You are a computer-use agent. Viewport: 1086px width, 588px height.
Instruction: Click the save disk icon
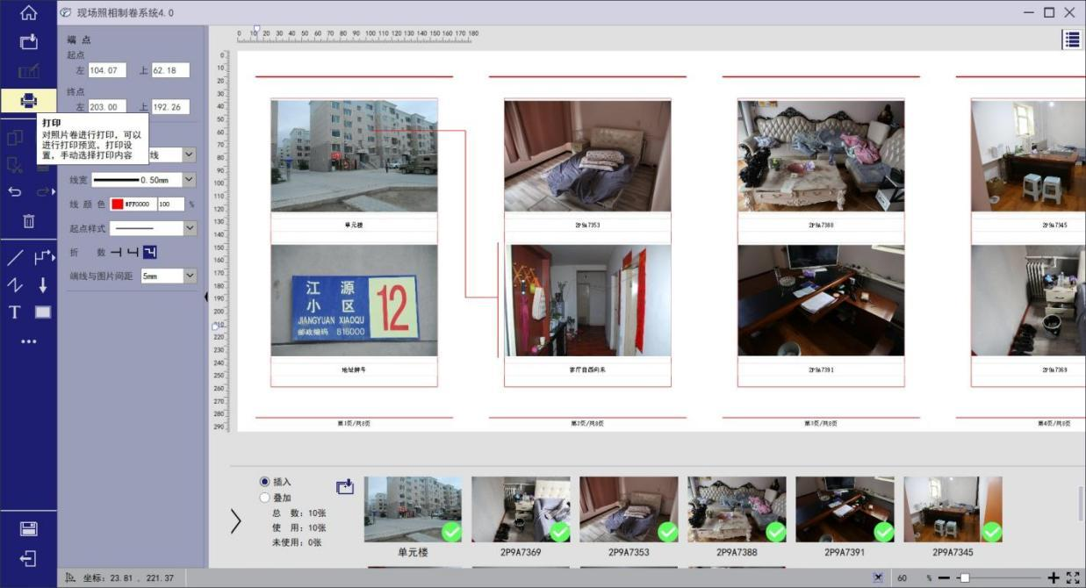point(28,528)
